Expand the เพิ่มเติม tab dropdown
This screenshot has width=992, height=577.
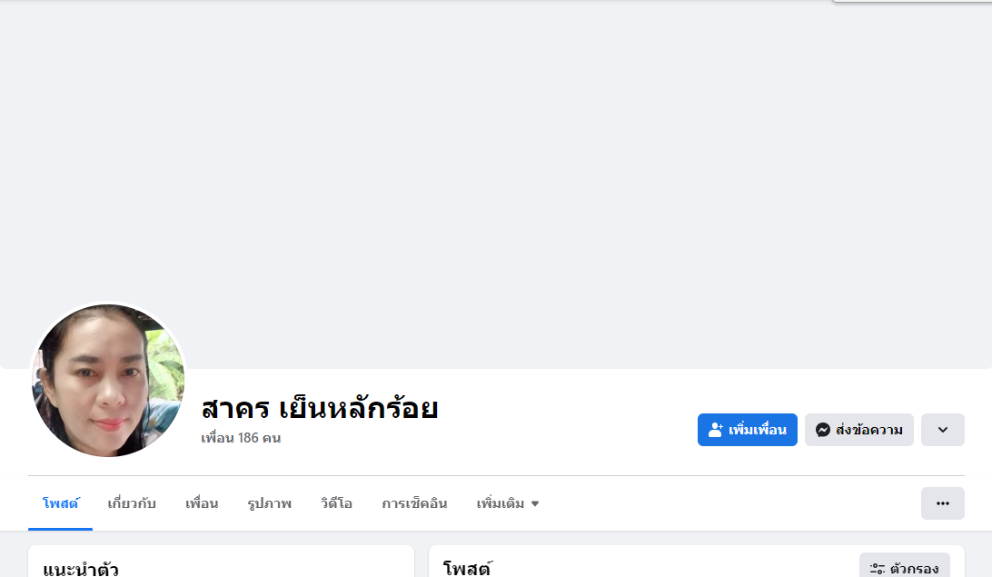click(x=508, y=503)
